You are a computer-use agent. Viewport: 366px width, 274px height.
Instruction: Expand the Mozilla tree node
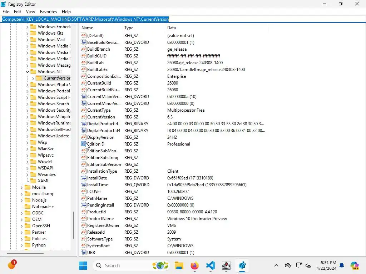22,187
